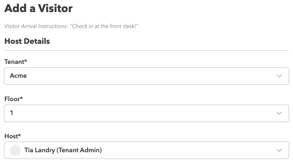Image resolution: width=293 pixels, height=165 pixels.
Task: Click the 'Tenant*' field label
Action: [16, 62]
